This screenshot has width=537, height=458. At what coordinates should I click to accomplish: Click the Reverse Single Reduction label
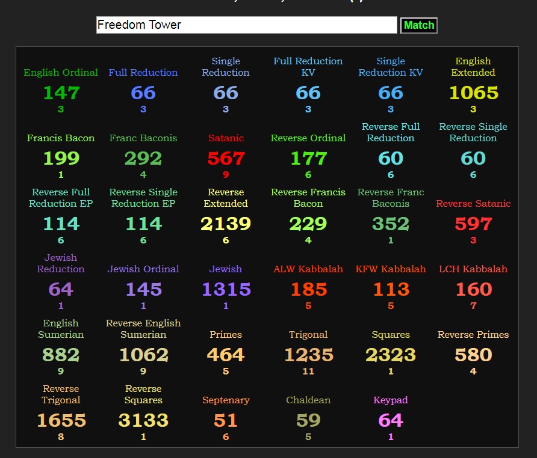point(473,132)
